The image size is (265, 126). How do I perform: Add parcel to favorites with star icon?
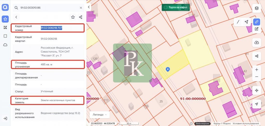73,17
